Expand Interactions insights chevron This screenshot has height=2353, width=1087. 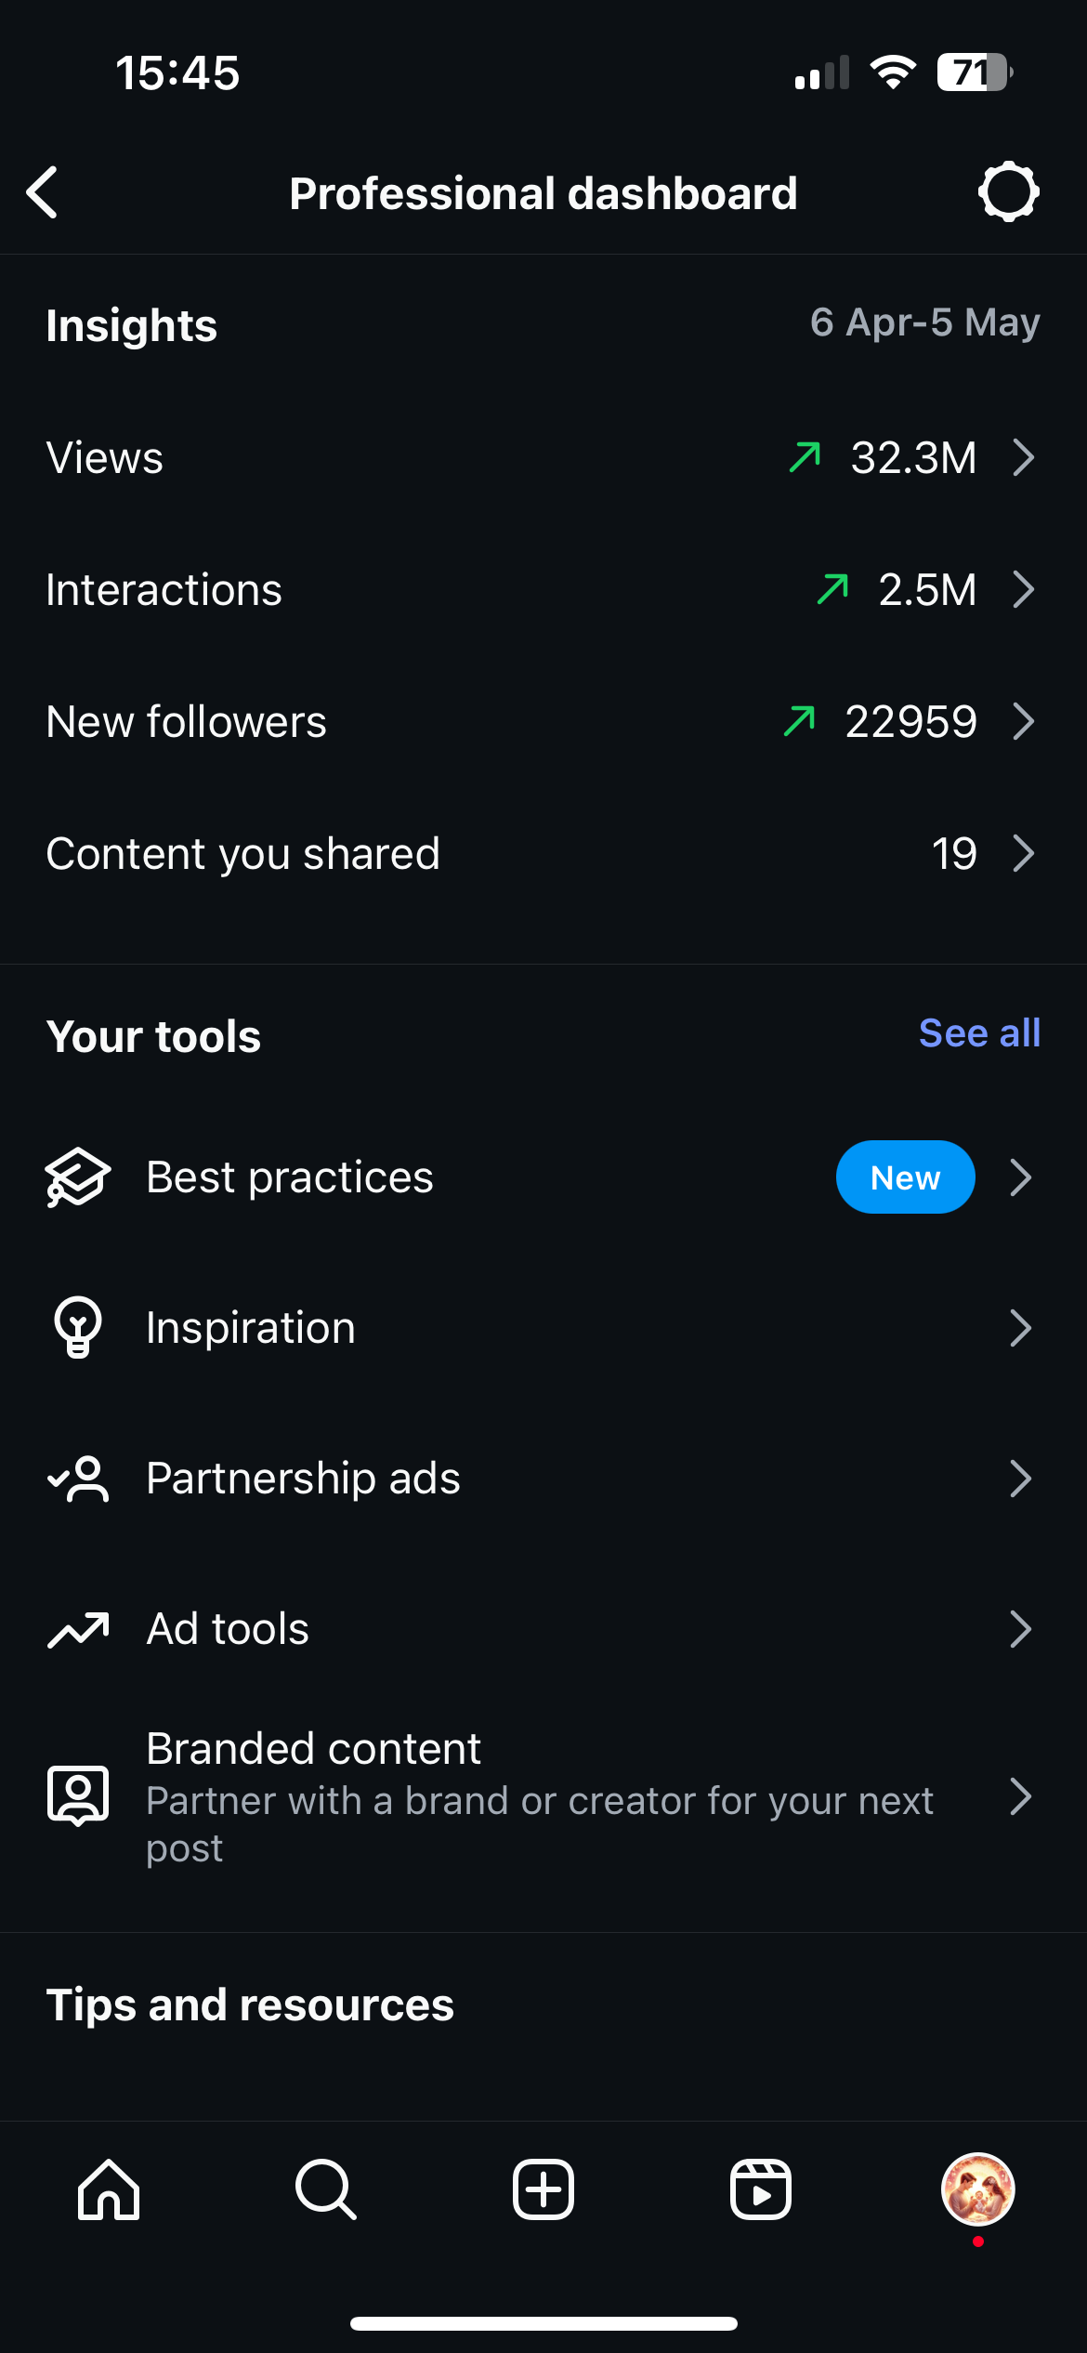click(1023, 589)
